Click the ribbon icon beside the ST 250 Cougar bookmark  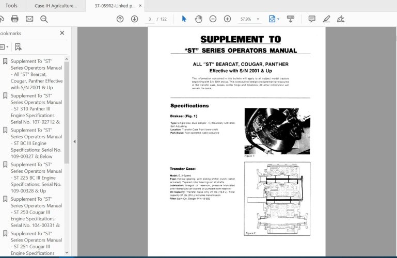pyautogui.click(x=5, y=199)
